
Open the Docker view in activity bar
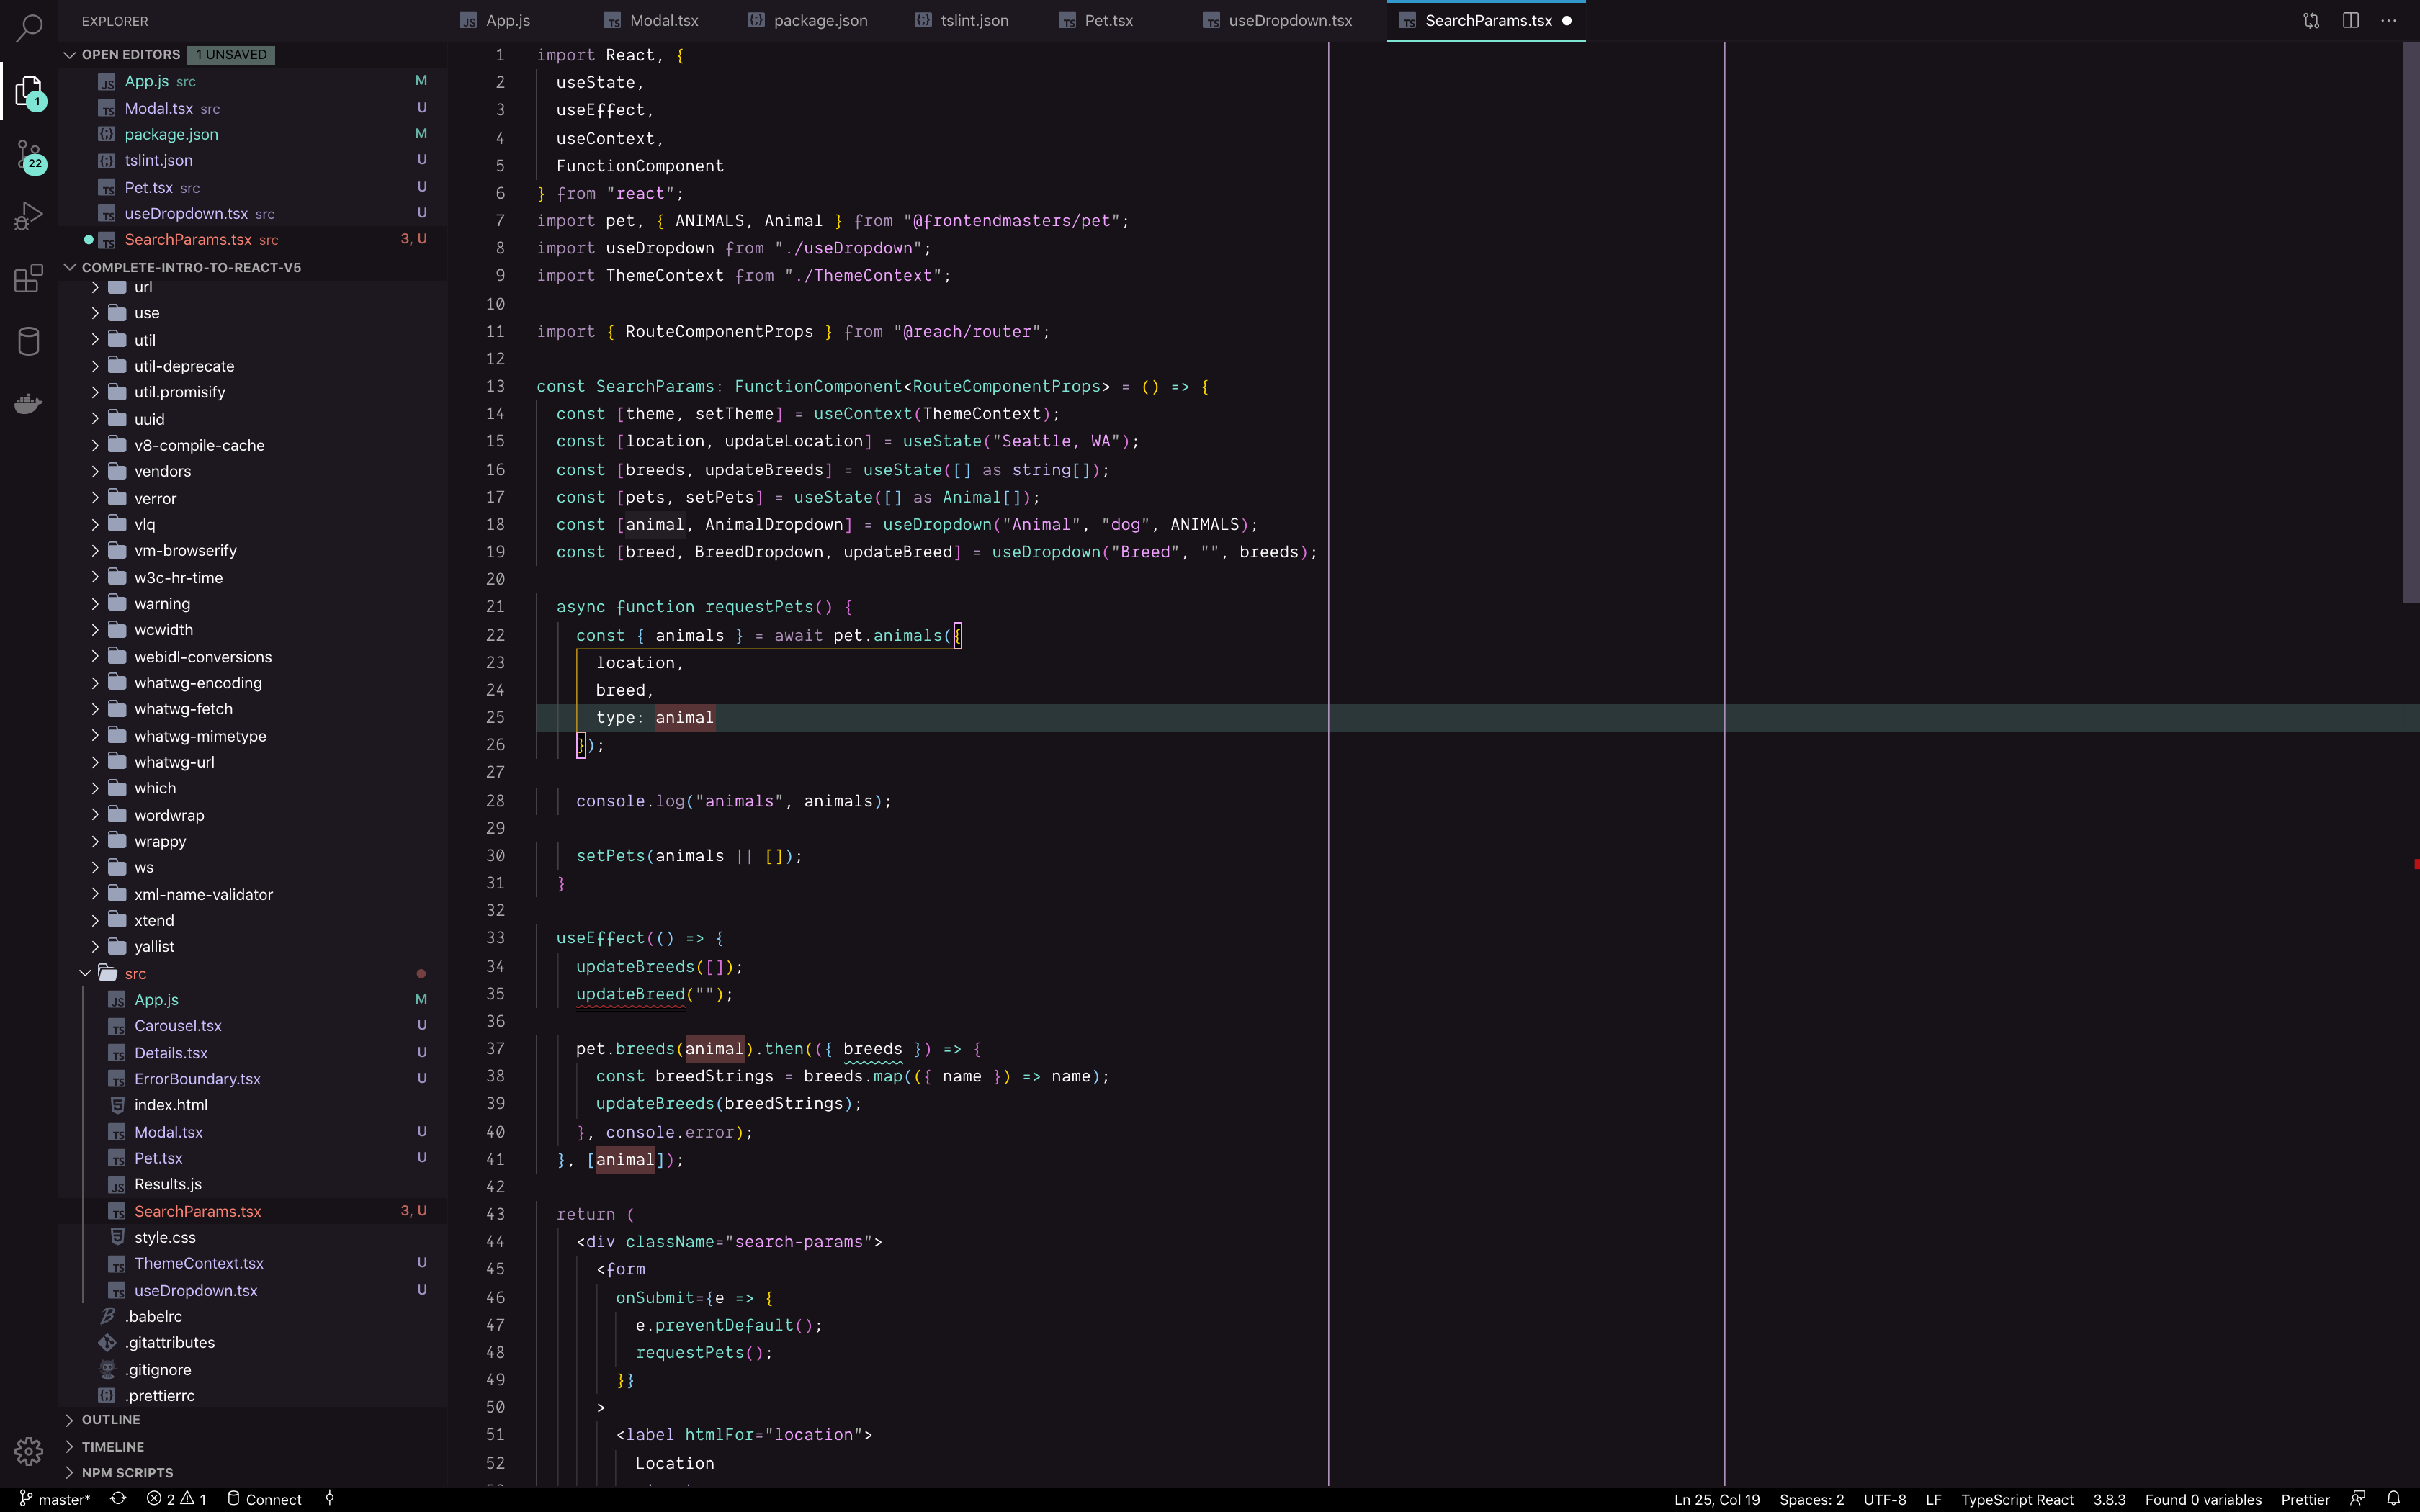pyautogui.click(x=29, y=403)
